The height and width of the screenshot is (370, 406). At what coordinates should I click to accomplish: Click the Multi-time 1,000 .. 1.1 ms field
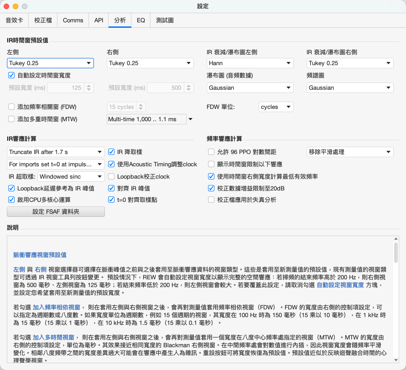(x=146, y=119)
